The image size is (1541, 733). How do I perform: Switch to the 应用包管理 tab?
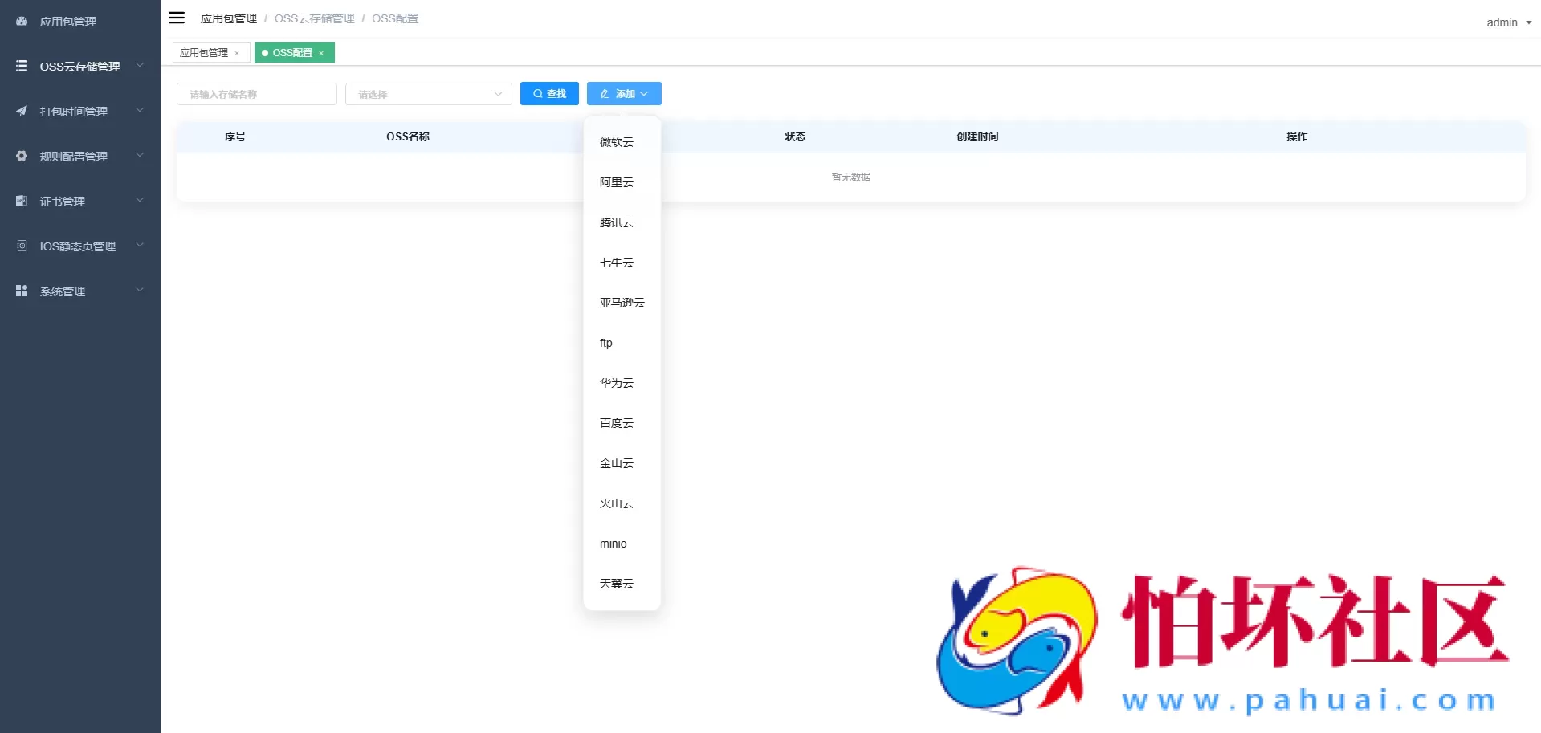[206, 52]
